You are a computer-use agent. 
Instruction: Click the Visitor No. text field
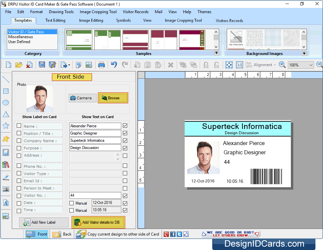95,195
